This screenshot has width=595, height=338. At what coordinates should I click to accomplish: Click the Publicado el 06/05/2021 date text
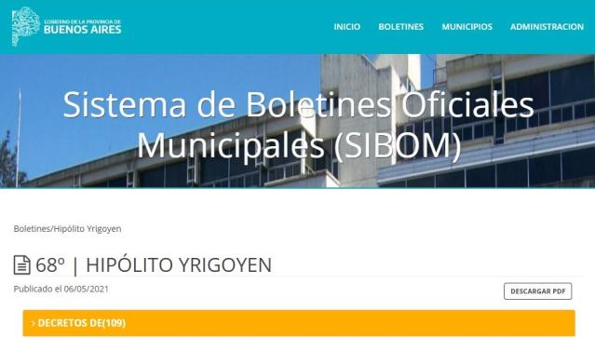[x=61, y=289]
